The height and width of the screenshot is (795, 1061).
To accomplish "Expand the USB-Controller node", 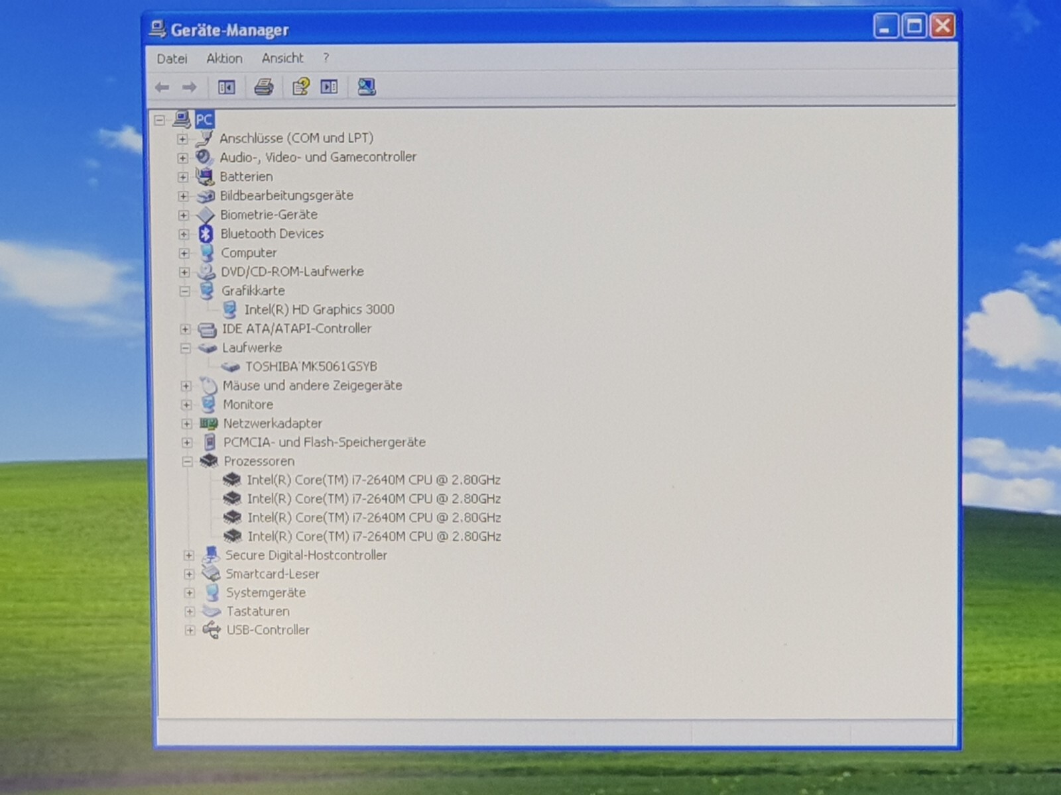I will coord(190,630).
